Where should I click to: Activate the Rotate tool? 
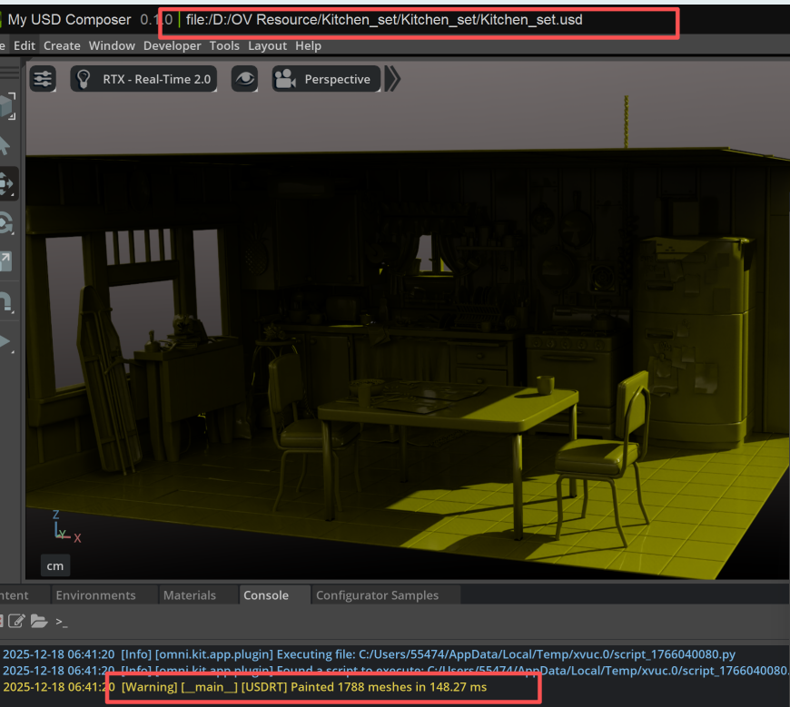pyautogui.click(x=7, y=223)
